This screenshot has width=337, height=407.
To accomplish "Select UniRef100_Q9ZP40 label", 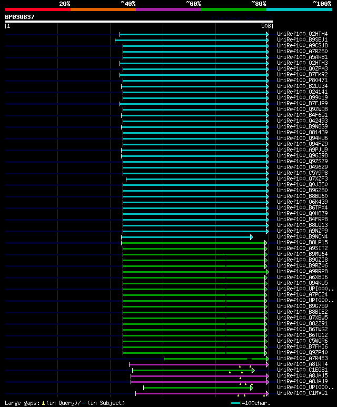I will (302, 352).
